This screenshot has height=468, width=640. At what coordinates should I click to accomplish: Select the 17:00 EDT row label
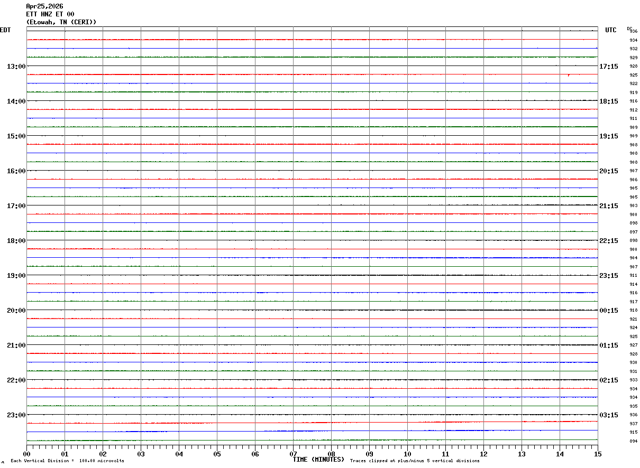pos(16,205)
